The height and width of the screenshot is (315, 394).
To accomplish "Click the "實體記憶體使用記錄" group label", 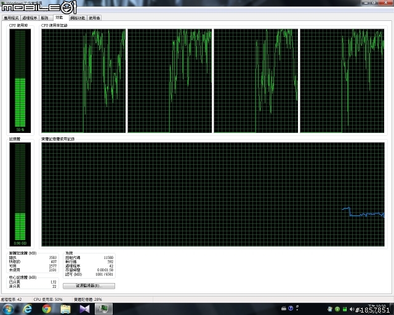I will 58,139.
